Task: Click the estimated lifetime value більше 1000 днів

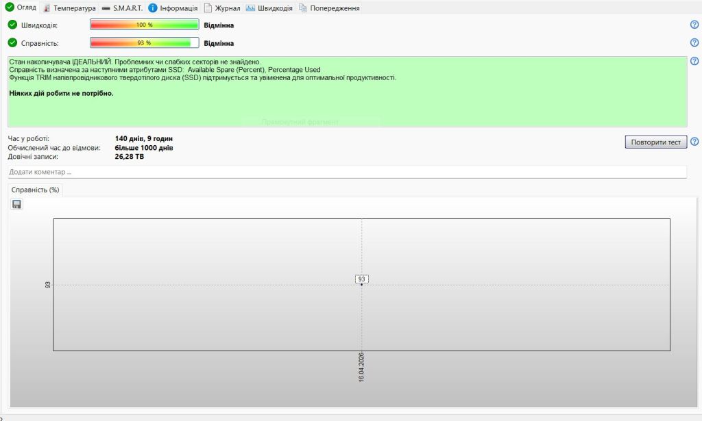Action: [144, 147]
